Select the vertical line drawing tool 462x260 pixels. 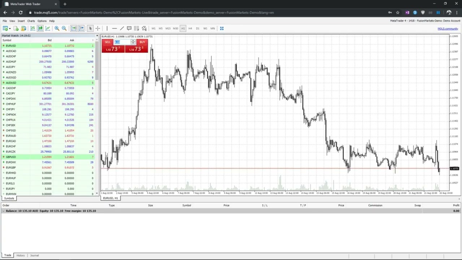coord(107,28)
